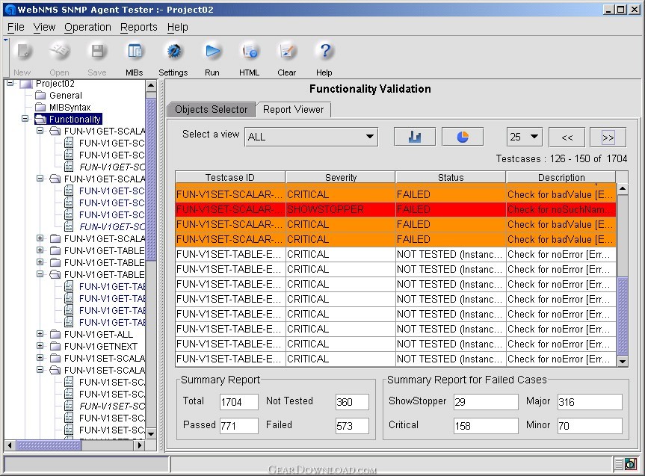Viewport: 645px width, 476px height.
Task: Click the Critical field showing 158
Action: click(486, 426)
